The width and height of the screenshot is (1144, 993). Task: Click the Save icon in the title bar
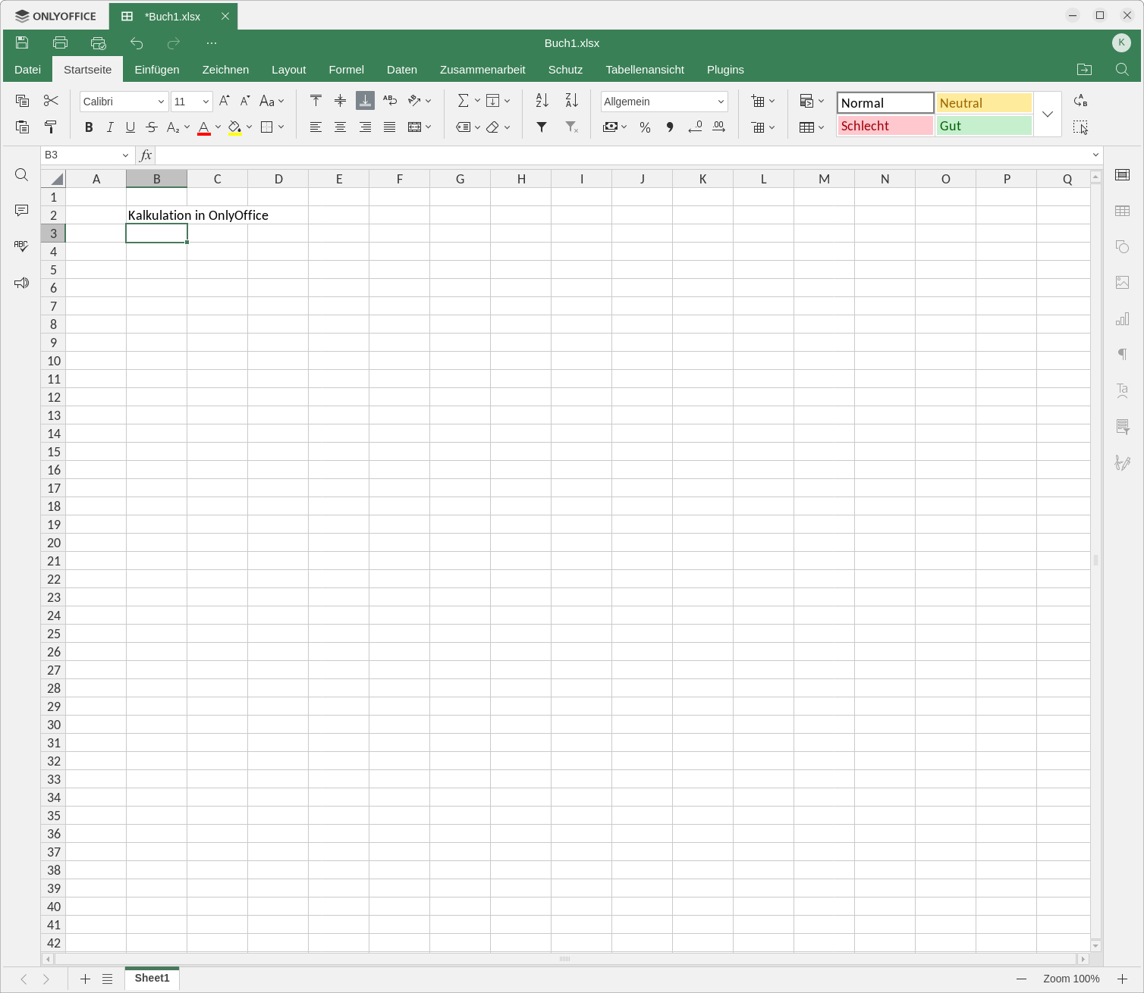[x=22, y=43]
